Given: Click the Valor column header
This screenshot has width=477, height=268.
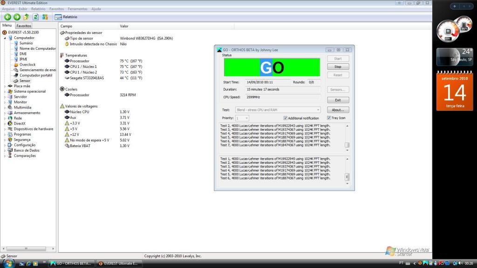Looking at the screenshot, I should click(176, 26).
